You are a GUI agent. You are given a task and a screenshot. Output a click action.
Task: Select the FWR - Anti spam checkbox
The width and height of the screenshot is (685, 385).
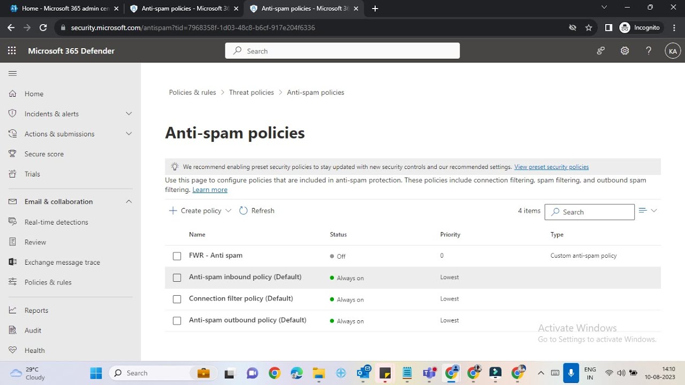[x=177, y=256]
